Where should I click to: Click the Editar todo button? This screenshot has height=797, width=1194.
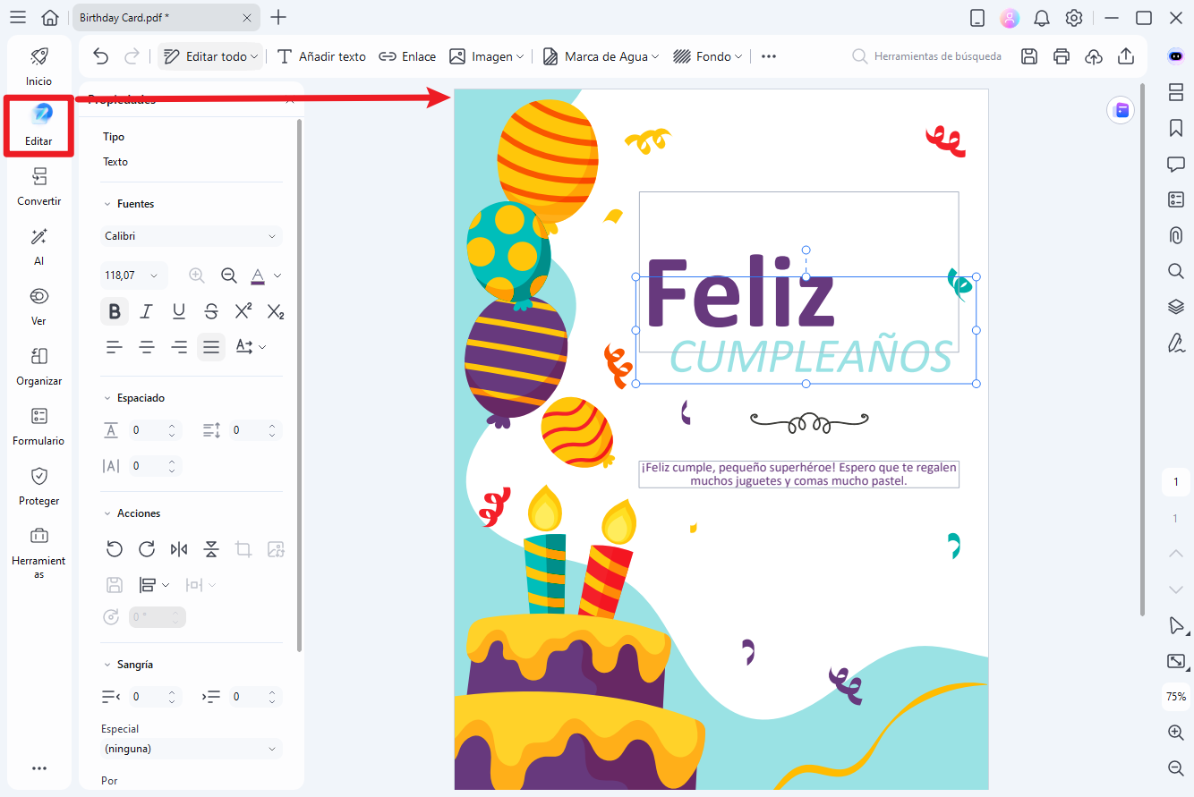click(x=209, y=55)
